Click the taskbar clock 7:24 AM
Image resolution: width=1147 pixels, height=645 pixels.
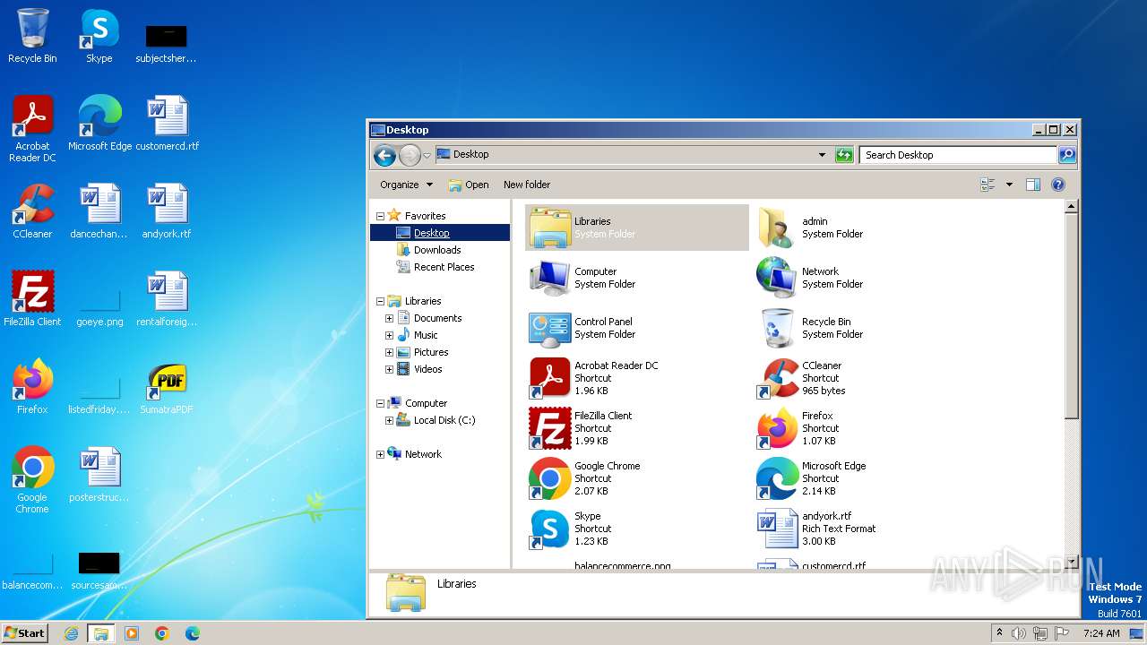click(x=1101, y=633)
